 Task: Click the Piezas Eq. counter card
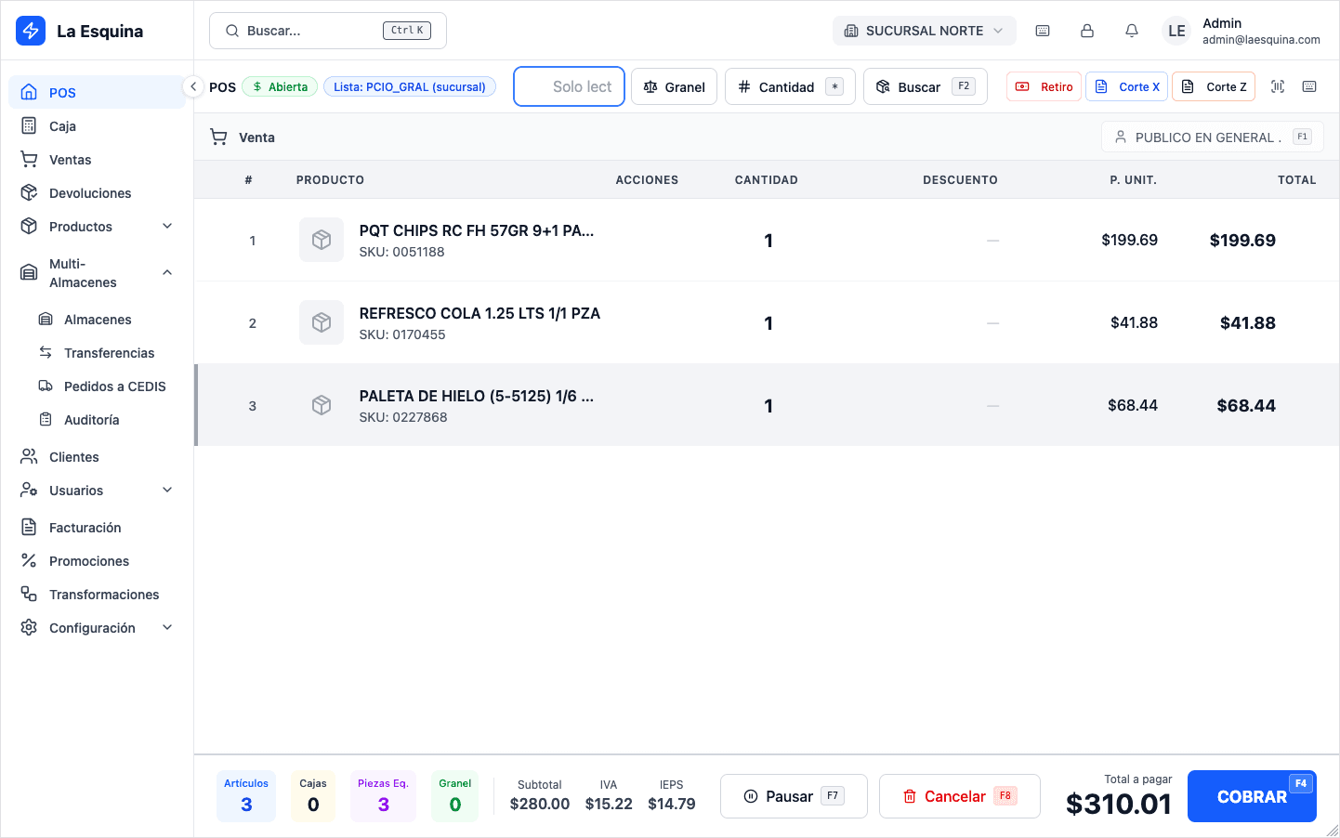(x=383, y=796)
